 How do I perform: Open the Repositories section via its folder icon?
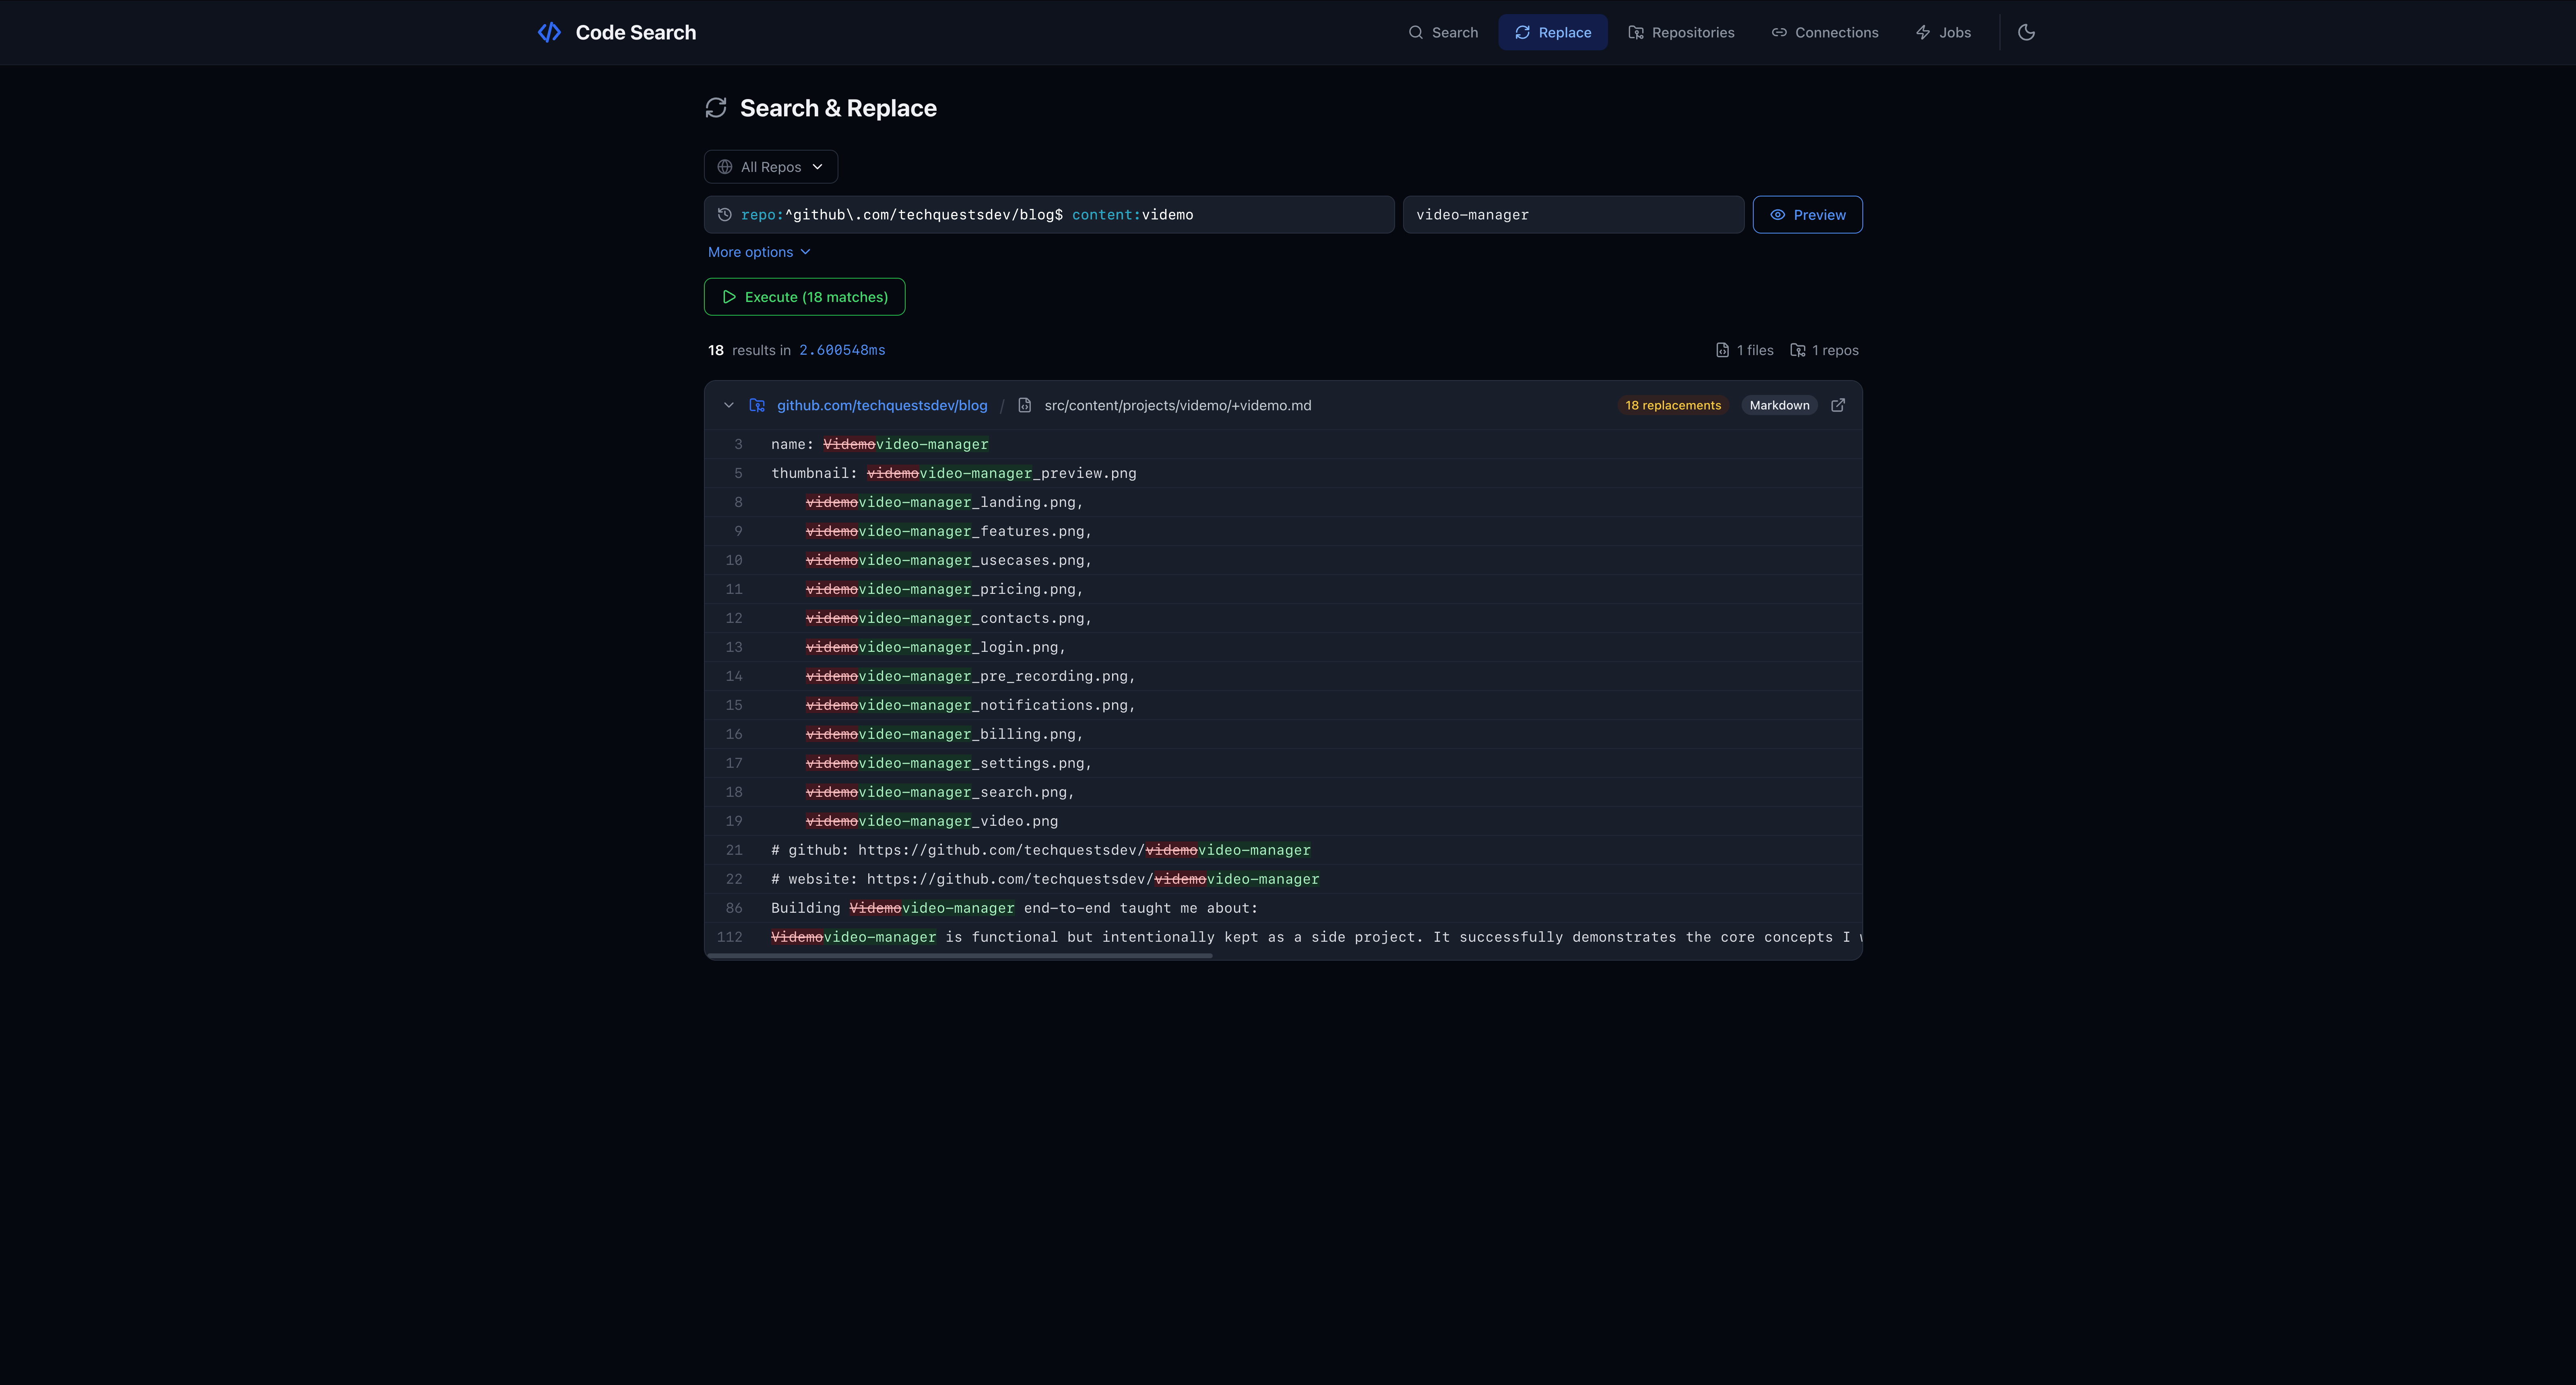pos(1636,32)
